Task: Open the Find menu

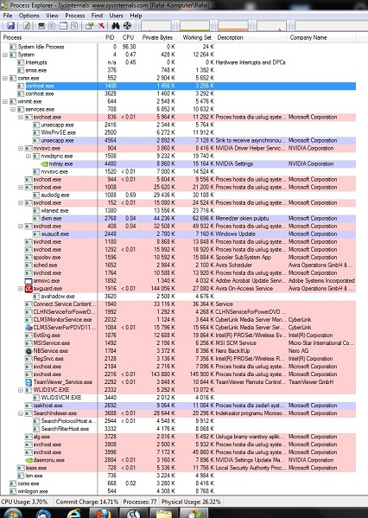Action: [97, 16]
